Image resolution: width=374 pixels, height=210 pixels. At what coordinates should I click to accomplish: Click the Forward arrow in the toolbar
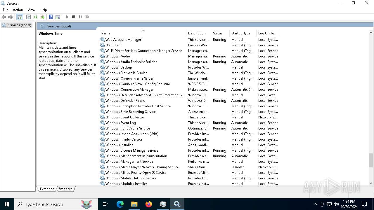click(11, 17)
